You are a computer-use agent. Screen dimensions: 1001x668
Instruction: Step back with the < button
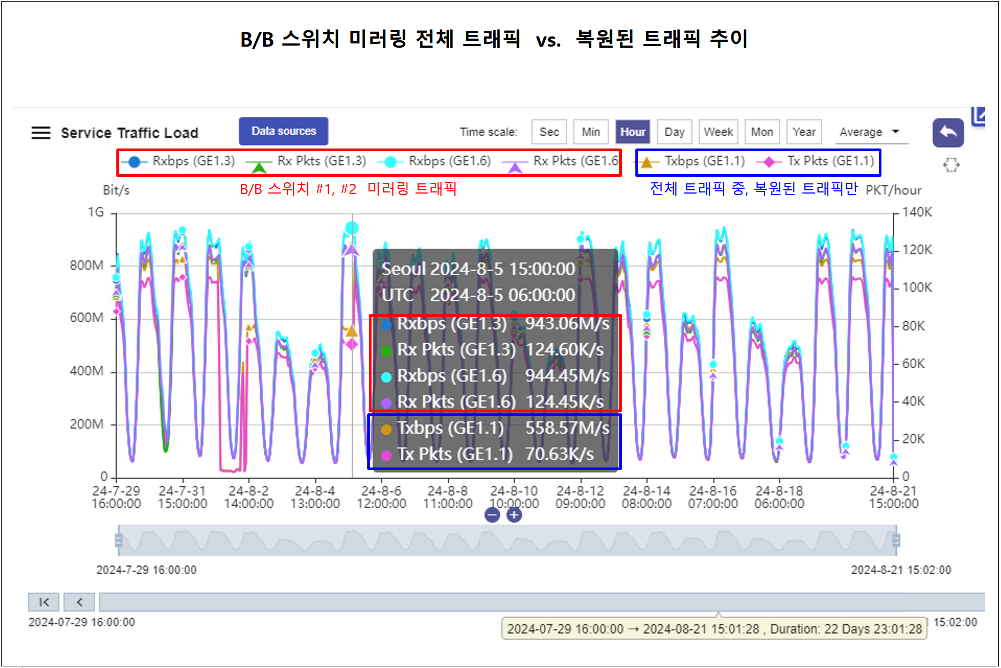[79, 602]
